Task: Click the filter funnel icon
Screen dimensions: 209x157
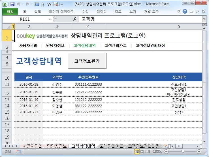Action: (x=49, y=5)
